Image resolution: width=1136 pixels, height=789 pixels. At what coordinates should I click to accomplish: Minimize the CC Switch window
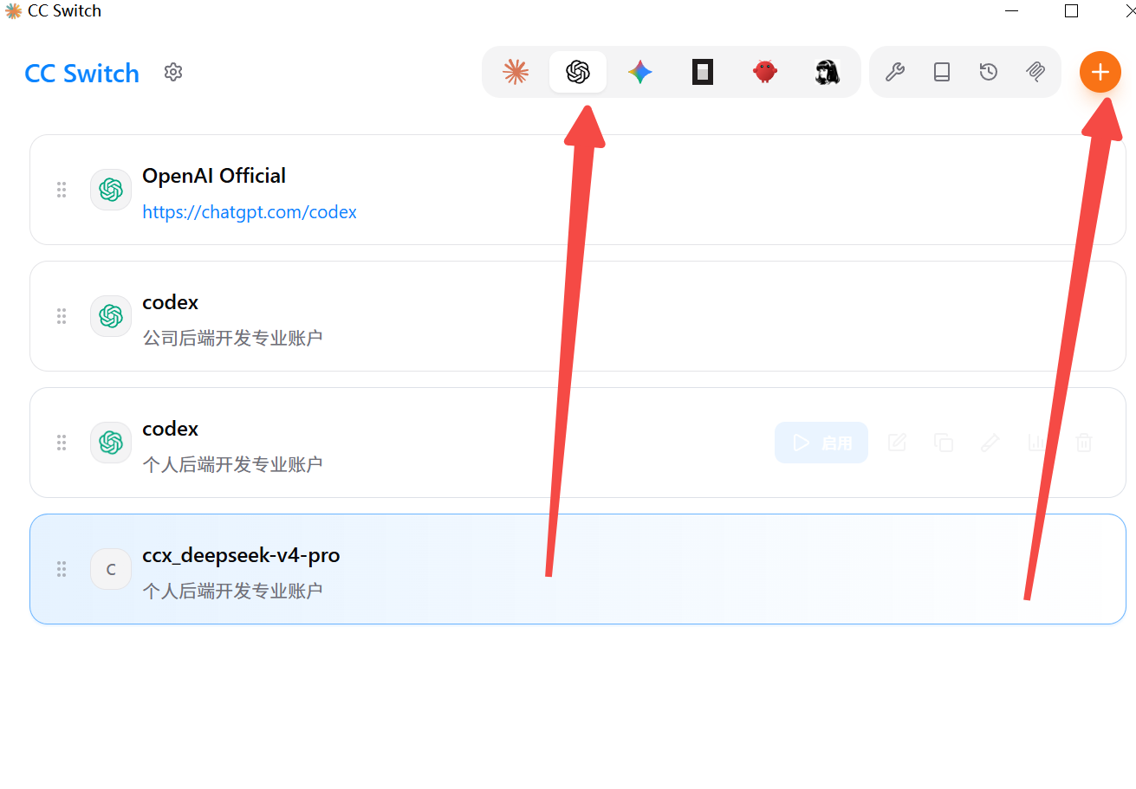coord(1011,10)
